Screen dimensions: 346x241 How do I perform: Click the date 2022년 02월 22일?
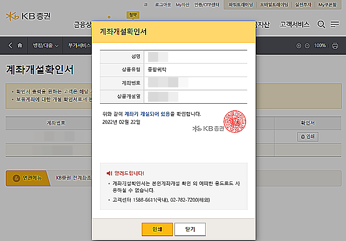coord(121,122)
